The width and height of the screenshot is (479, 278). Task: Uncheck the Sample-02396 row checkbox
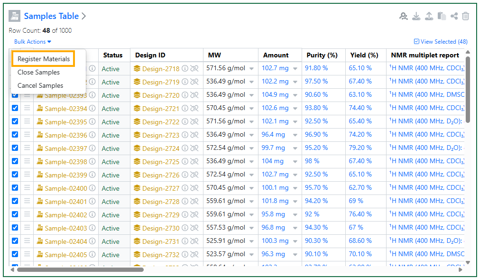15,135
